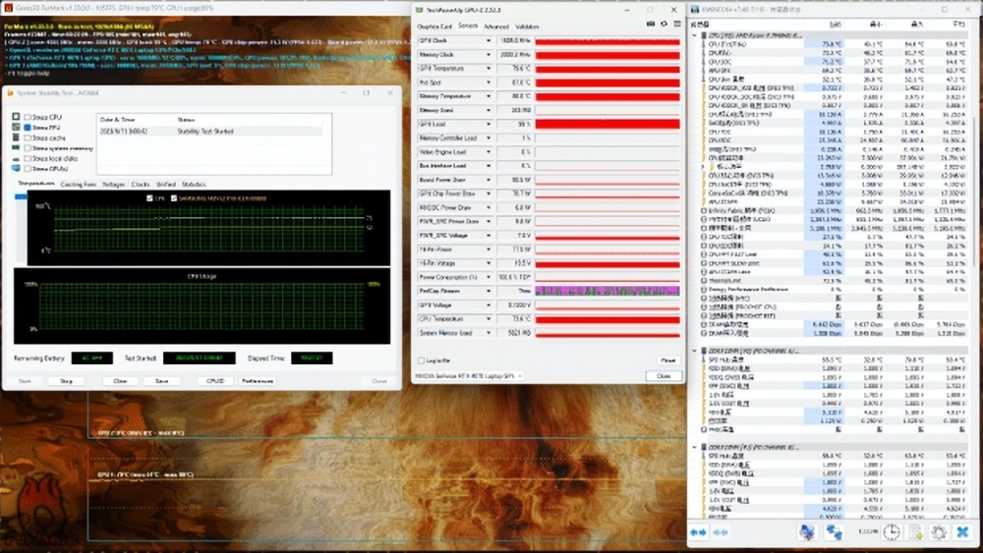Click HWiNFO second faded blue arrows icon

pos(721,532)
